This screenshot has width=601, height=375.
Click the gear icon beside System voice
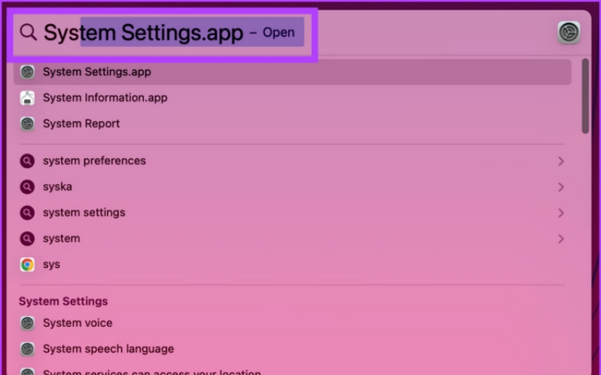point(27,323)
